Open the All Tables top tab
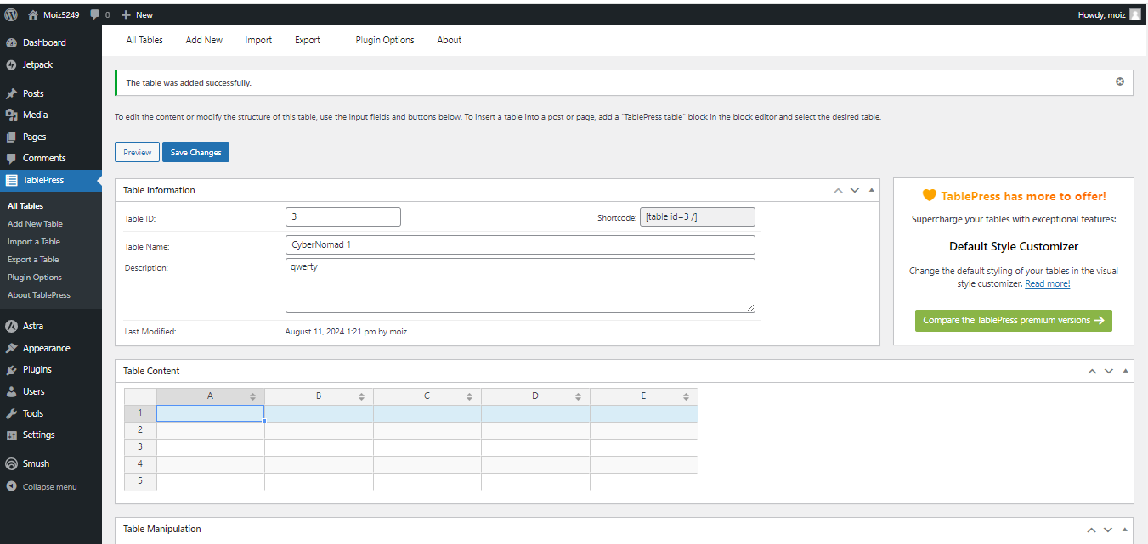This screenshot has width=1148, height=544. (144, 40)
